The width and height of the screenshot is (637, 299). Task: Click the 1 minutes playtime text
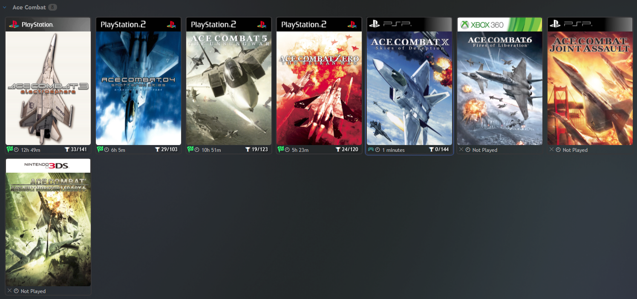tap(393, 150)
